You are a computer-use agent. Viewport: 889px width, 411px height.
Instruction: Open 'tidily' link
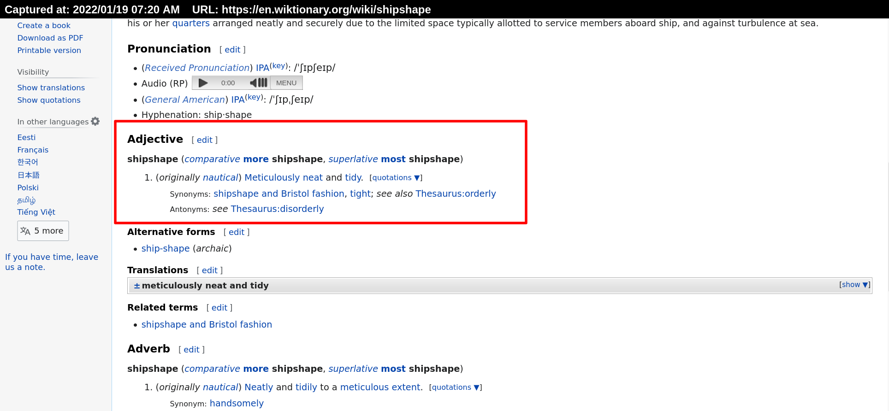point(306,388)
